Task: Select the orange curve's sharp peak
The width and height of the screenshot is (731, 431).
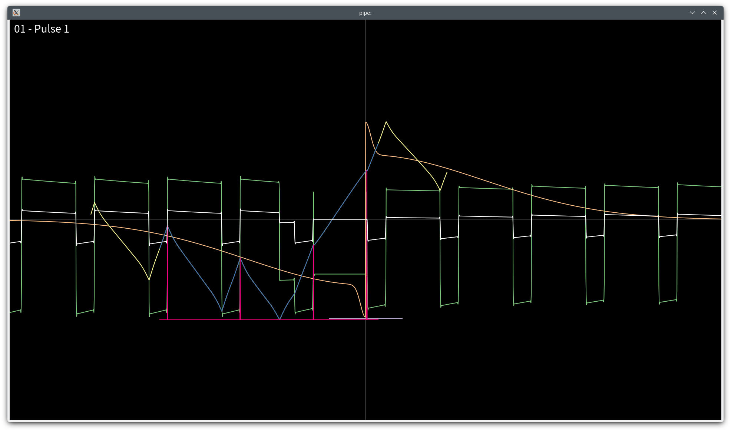Action: [x=366, y=122]
